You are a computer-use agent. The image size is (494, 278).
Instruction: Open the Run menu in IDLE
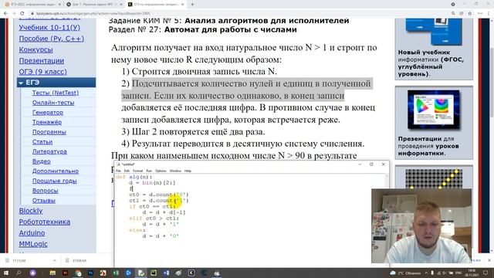tap(149, 171)
